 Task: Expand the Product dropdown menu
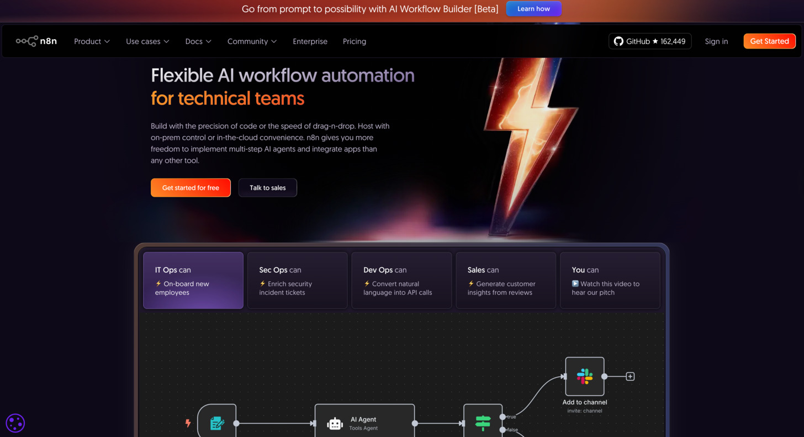click(92, 41)
